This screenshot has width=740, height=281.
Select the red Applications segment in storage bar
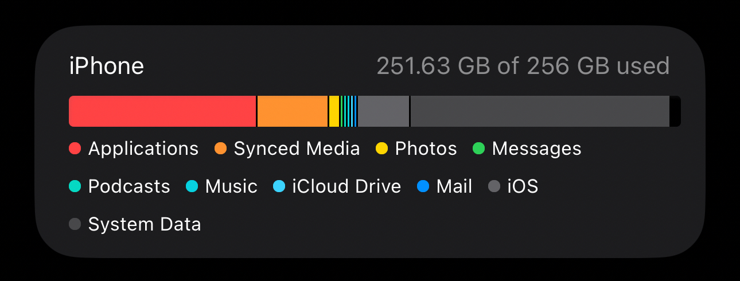(162, 111)
